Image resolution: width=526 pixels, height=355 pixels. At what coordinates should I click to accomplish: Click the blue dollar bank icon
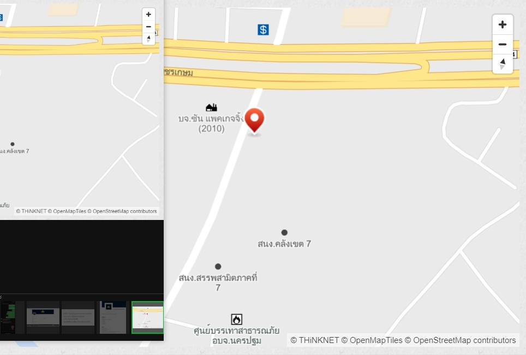(x=263, y=30)
